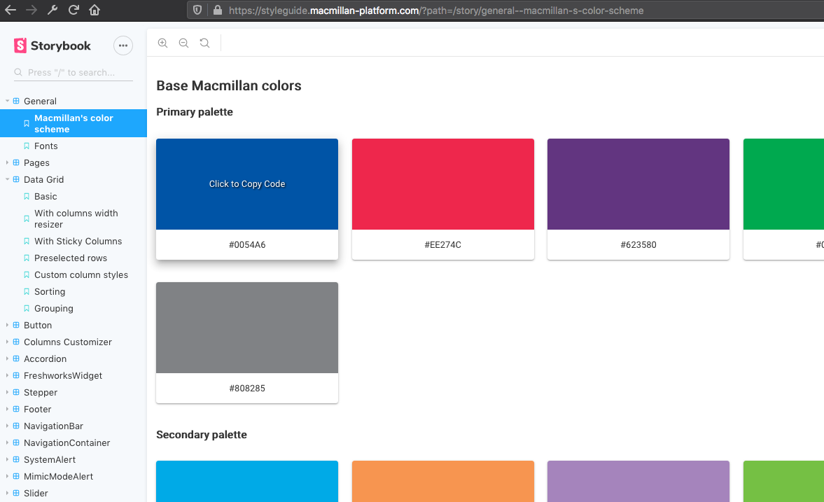The image size is (824, 502).
Task: Click the purple #623580 color swatch
Action: point(638,184)
